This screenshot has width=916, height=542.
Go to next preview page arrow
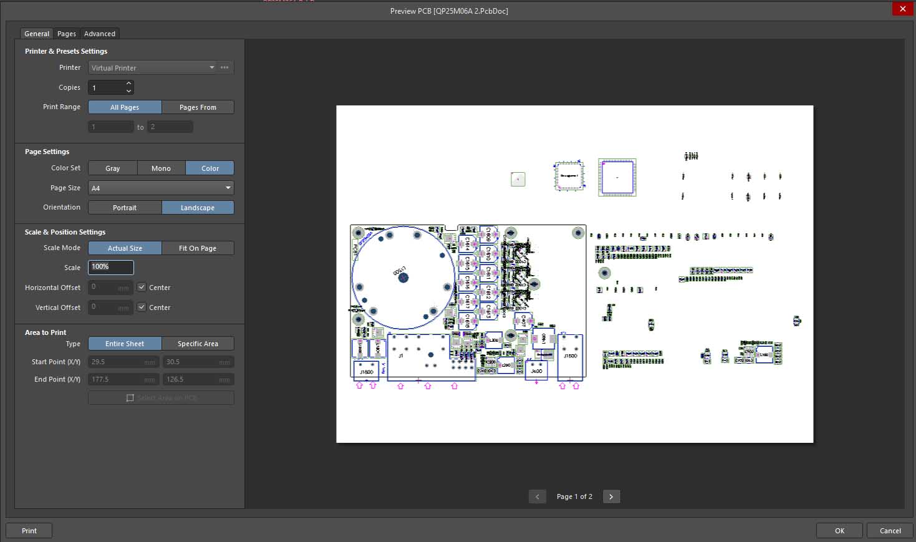point(611,496)
